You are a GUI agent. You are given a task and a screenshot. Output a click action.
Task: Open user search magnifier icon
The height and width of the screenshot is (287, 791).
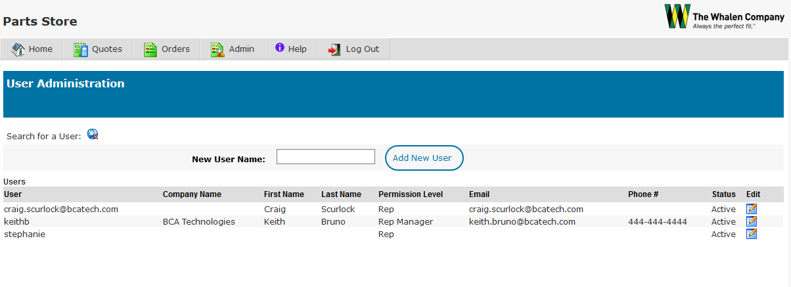click(x=93, y=135)
